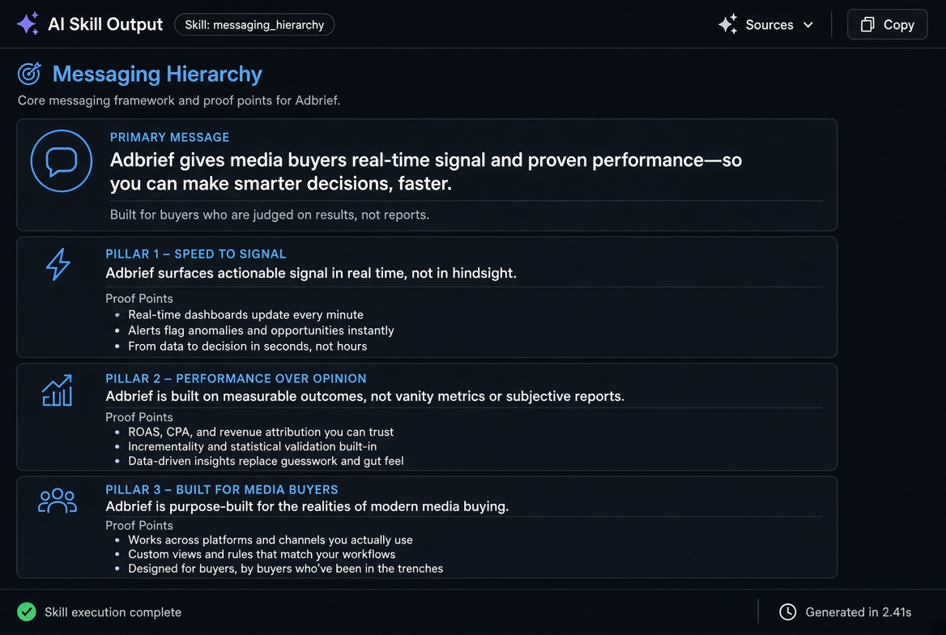Viewport: 946px width, 635px height.
Task: Select the PILLAR 1 – SPEED TO SIGNAL label
Action: 195,254
